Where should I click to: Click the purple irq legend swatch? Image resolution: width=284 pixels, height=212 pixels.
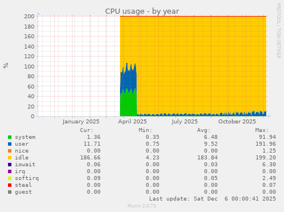10,171
